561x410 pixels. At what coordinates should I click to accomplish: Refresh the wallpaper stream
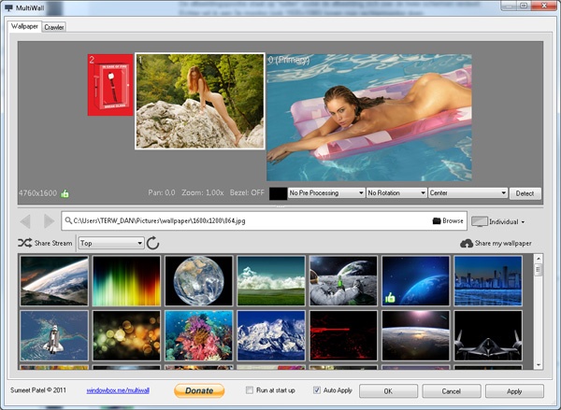click(x=153, y=244)
